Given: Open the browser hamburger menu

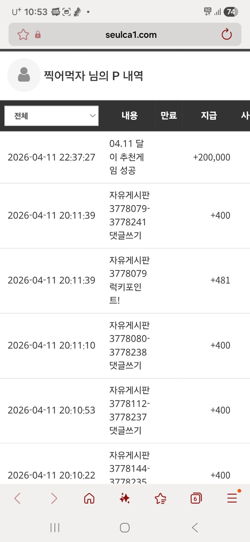Looking at the screenshot, I should pyautogui.click(x=232, y=498).
